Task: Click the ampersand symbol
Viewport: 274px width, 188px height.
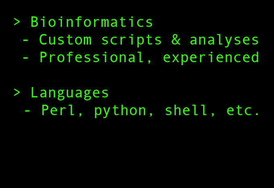Action: pos(176,40)
